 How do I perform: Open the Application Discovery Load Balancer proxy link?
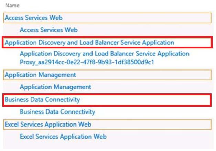click(105, 58)
